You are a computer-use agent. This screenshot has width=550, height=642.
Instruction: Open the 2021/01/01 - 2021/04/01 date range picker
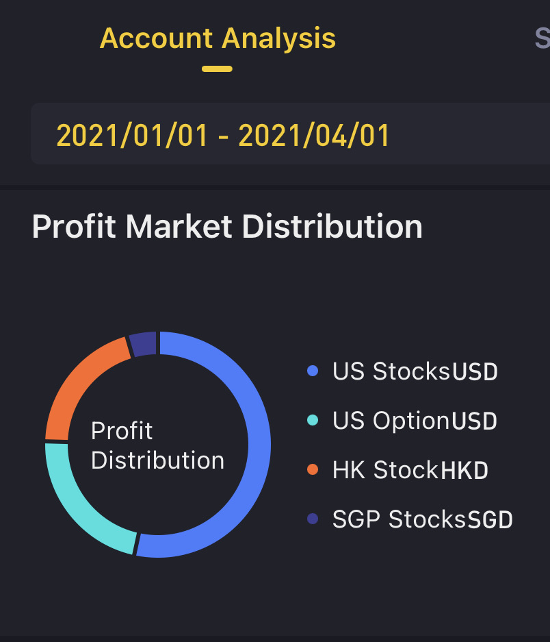(290, 134)
